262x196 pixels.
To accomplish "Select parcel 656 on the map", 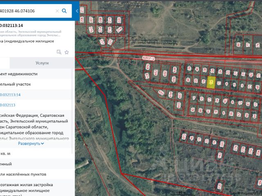I will click(x=174, y=79).
